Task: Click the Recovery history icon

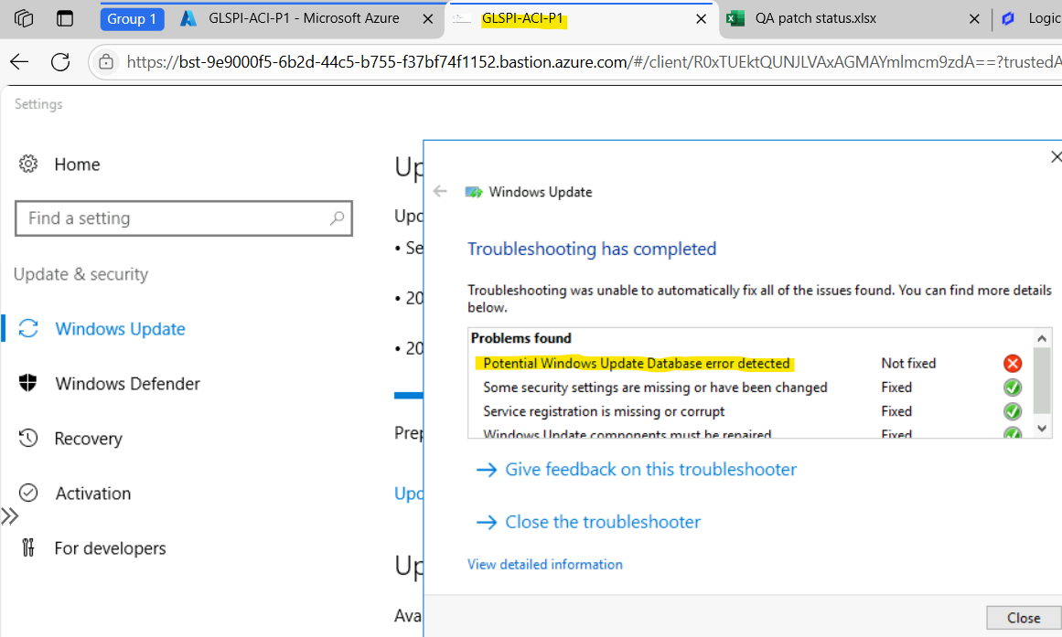Action: tap(28, 438)
